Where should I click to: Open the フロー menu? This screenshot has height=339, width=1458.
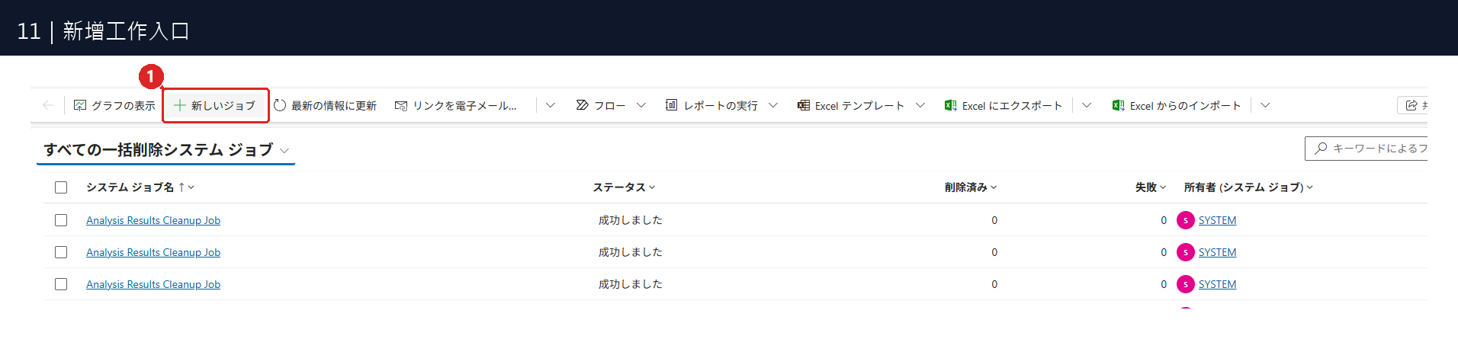tap(601, 105)
